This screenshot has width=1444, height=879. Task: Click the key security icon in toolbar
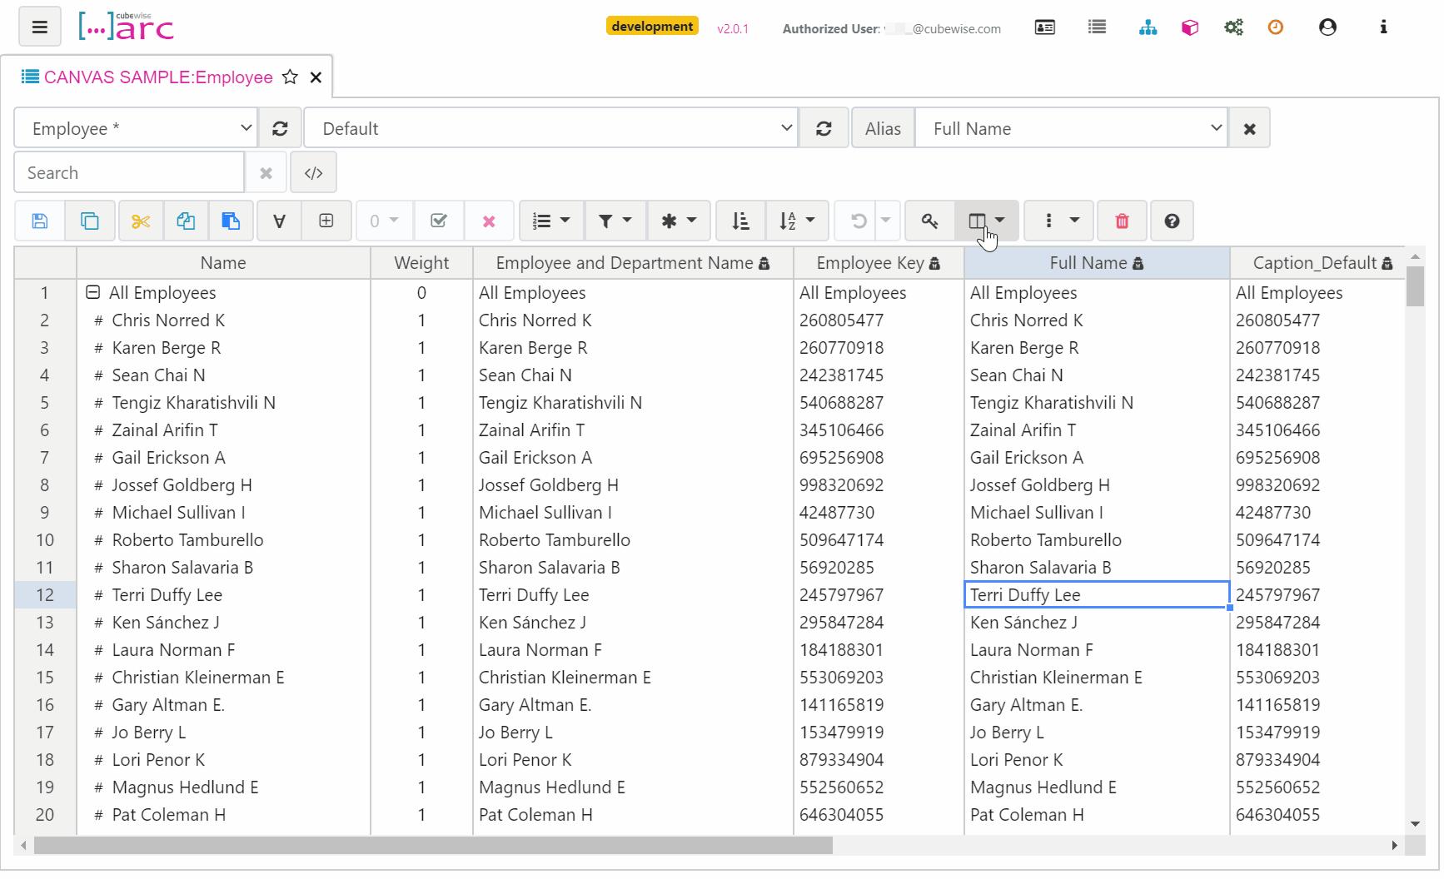pyautogui.click(x=929, y=221)
